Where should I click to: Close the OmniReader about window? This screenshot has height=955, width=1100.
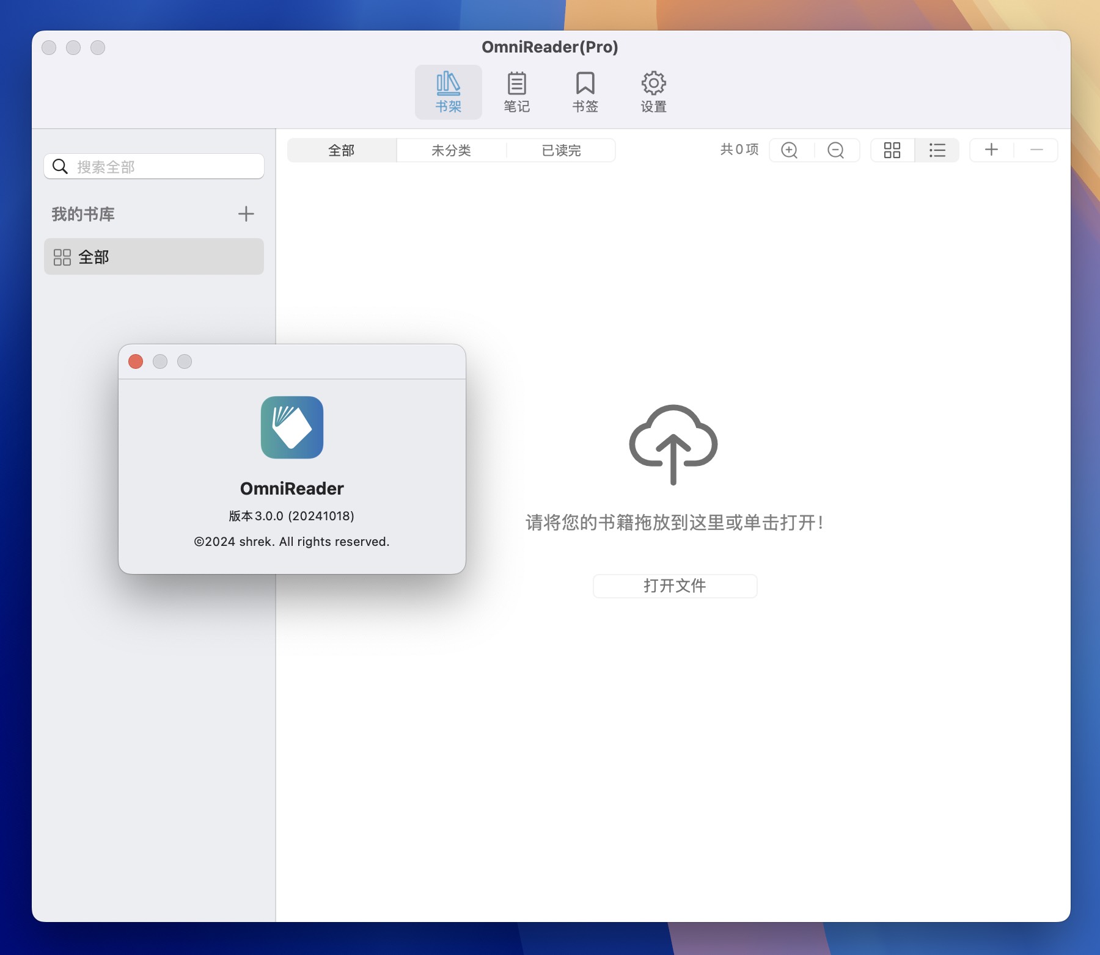tap(136, 361)
